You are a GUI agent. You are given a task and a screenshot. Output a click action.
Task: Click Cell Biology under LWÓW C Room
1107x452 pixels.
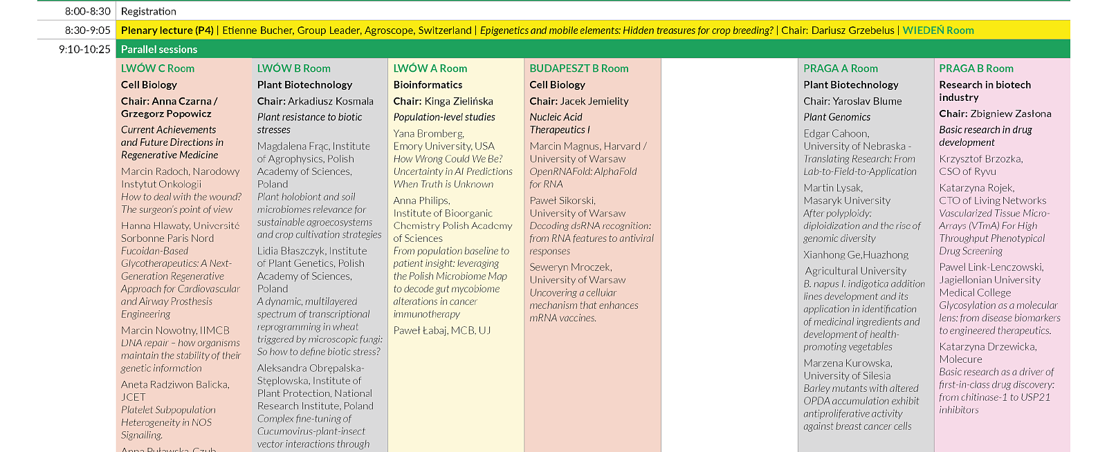(x=149, y=85)
